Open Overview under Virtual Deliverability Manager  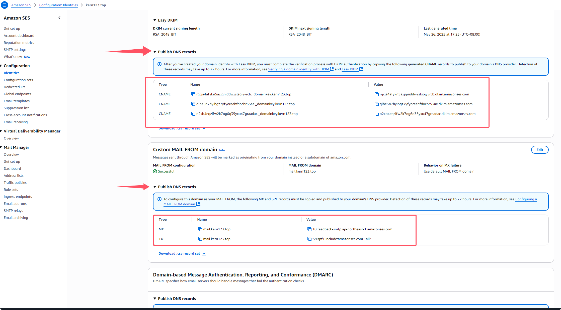[x=11, y=138]
